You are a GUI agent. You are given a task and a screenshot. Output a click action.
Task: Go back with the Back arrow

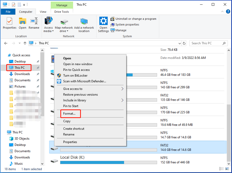click(x=6, y=43)
